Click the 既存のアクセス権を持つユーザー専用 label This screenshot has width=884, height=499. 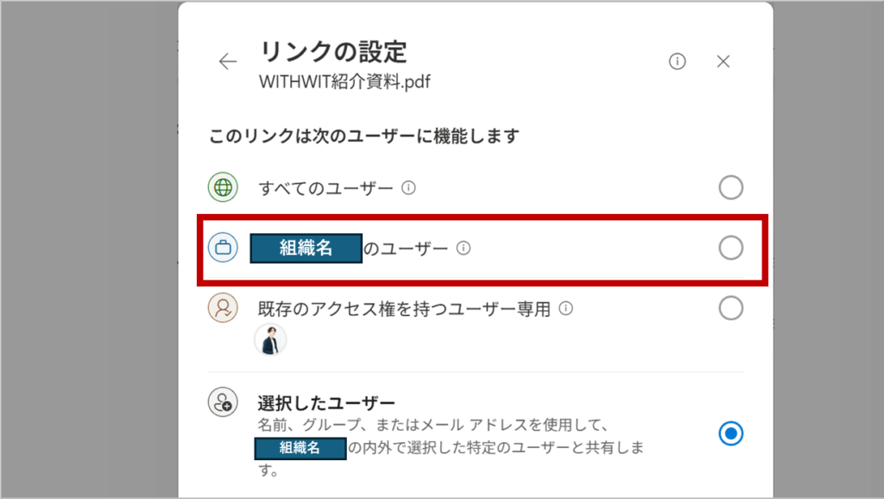404,309
